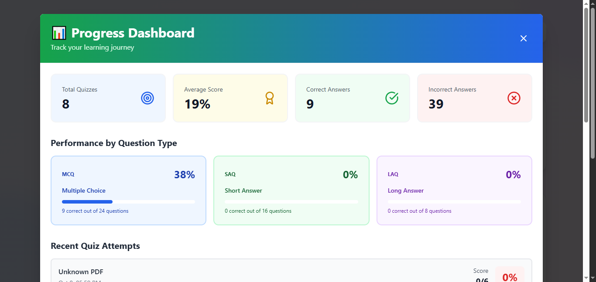Click the red 0% badge on Unknown PDF
The width and height of the screenshot is (596, 282).
coord(510,275)
